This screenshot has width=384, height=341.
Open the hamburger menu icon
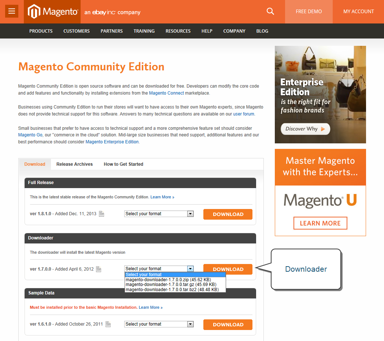point(12,11)
